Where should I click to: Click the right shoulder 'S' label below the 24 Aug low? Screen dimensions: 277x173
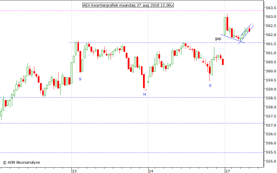click(210, 86)
